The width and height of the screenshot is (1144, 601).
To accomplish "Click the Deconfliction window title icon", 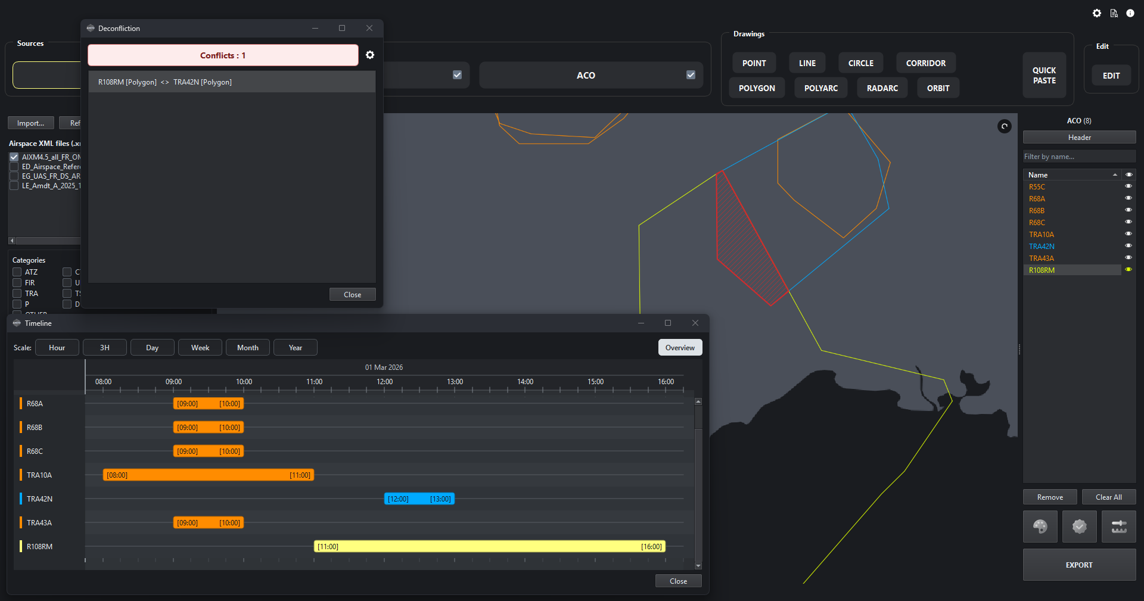I will point(91,28).
